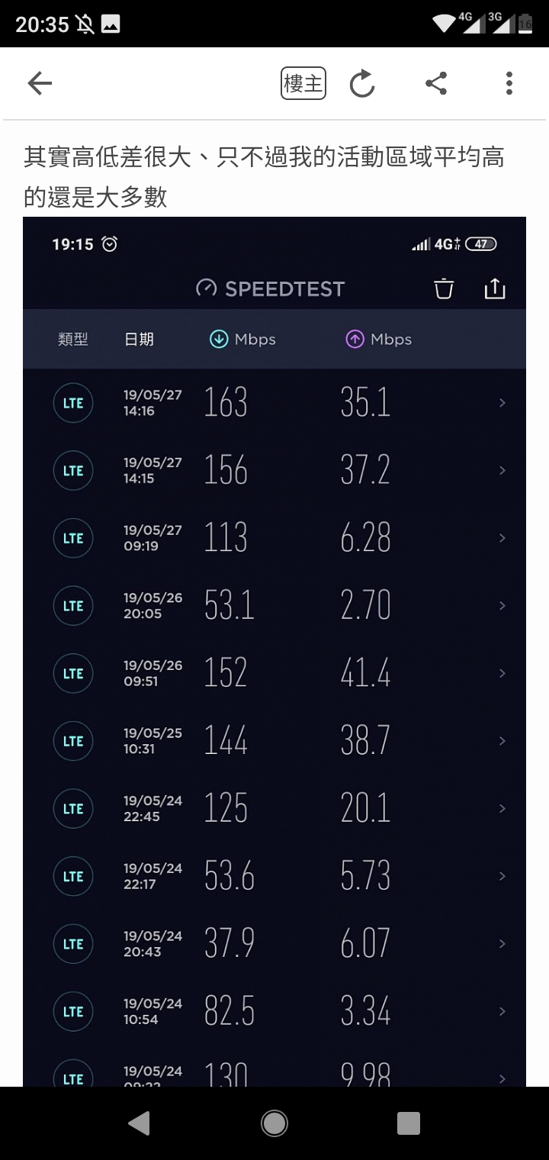Tap the back arrow in the top bar
The image size is (549, 1160).
click(40, 83)
